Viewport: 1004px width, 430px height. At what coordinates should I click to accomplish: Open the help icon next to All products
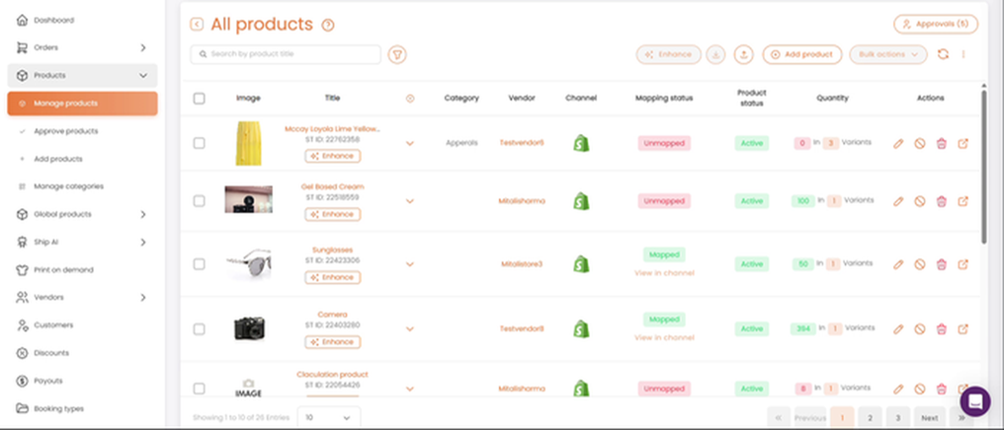[x=328, y=25]
